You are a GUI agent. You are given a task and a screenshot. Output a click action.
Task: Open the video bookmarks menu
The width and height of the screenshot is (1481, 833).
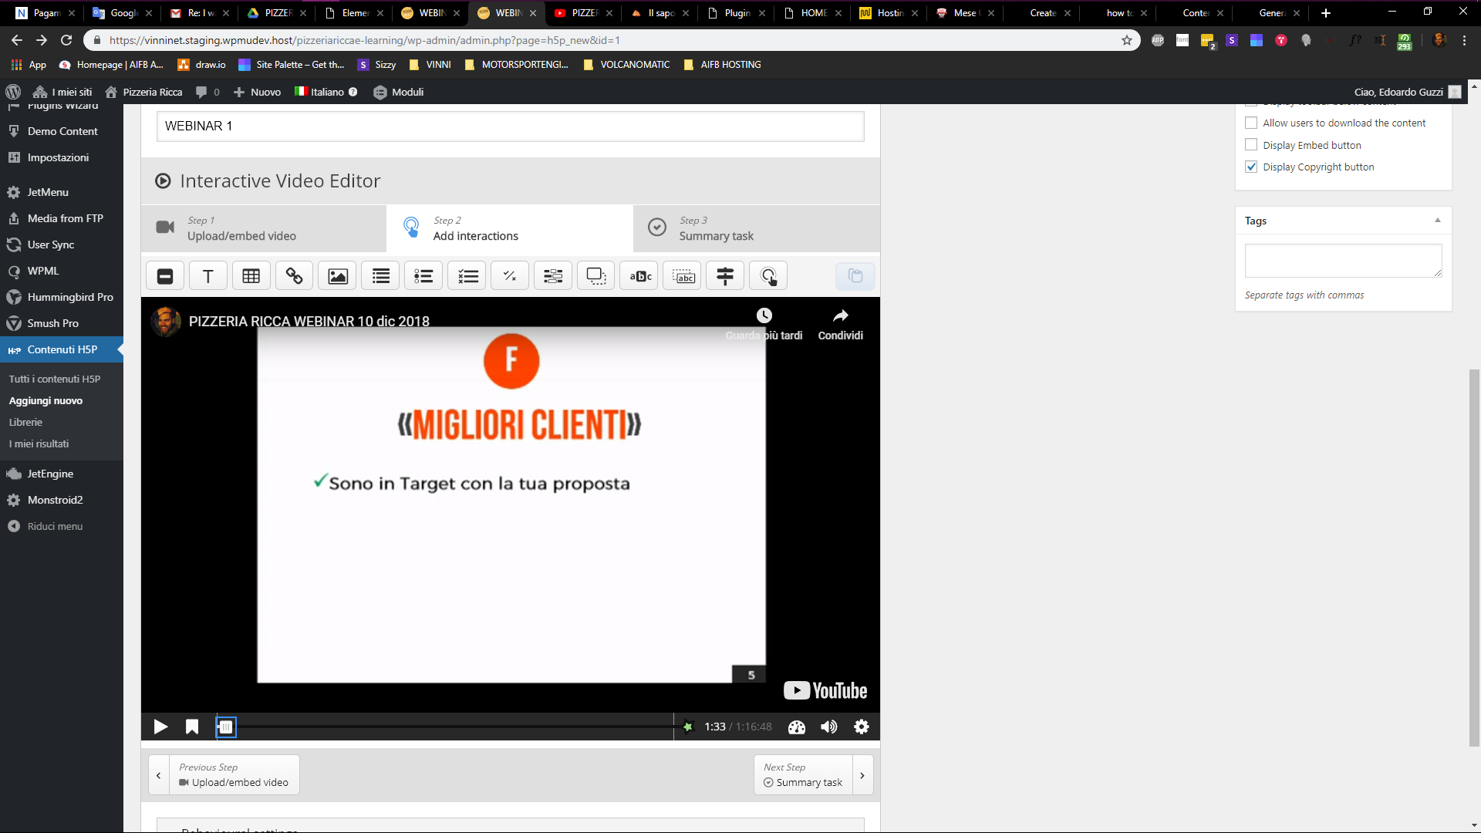192,727
